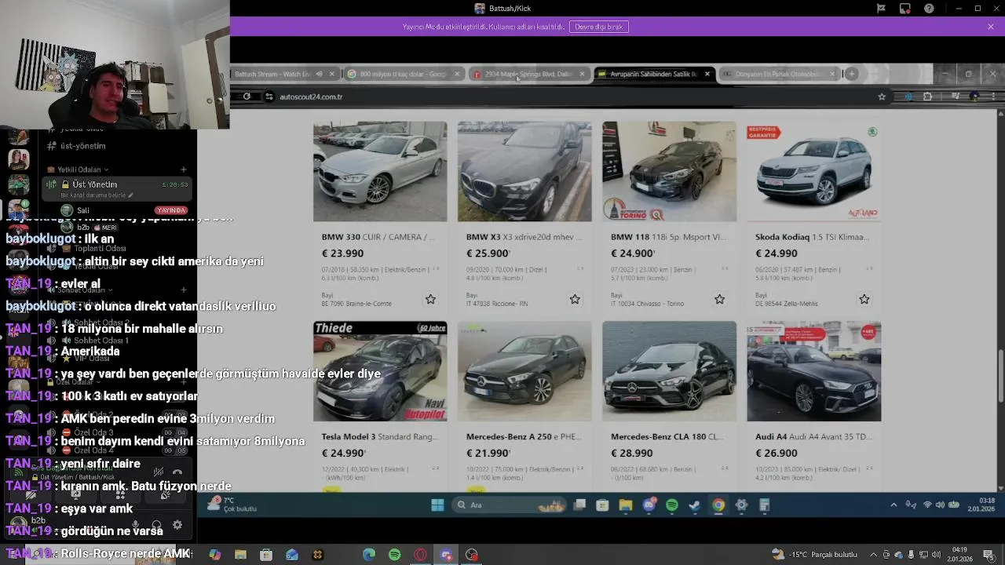Favorite the BMW 330 listing

(430, 299)
